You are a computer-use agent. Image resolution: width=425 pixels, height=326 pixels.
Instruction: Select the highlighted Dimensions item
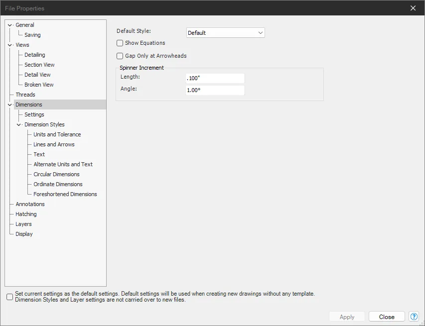[x=60, y=105]
